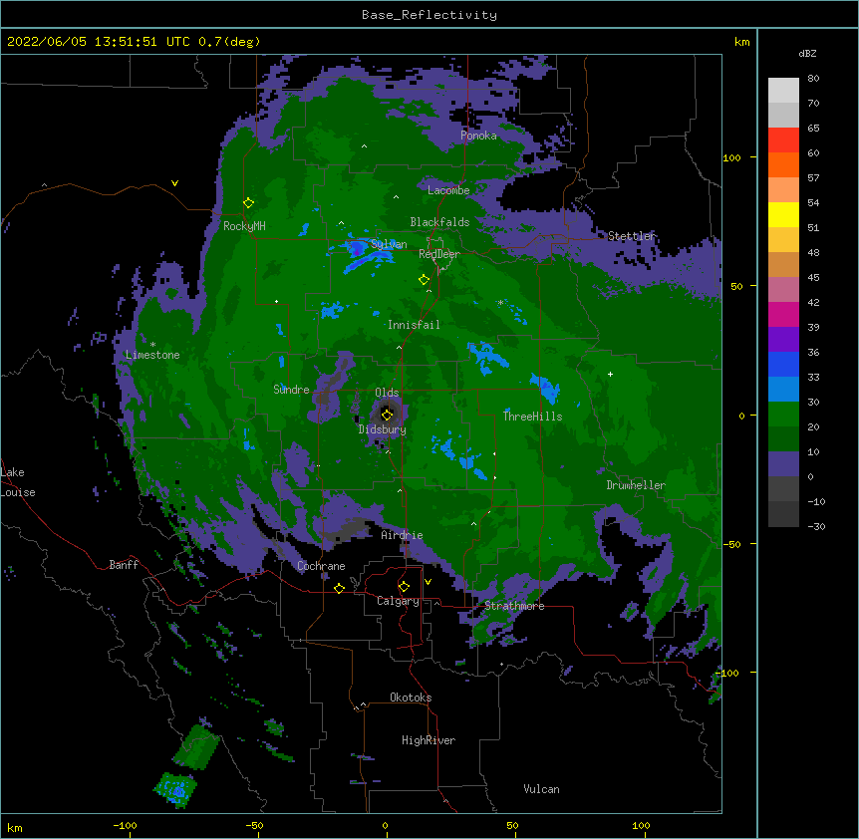Click the Lake Louise label

click(x=18, y=482)
